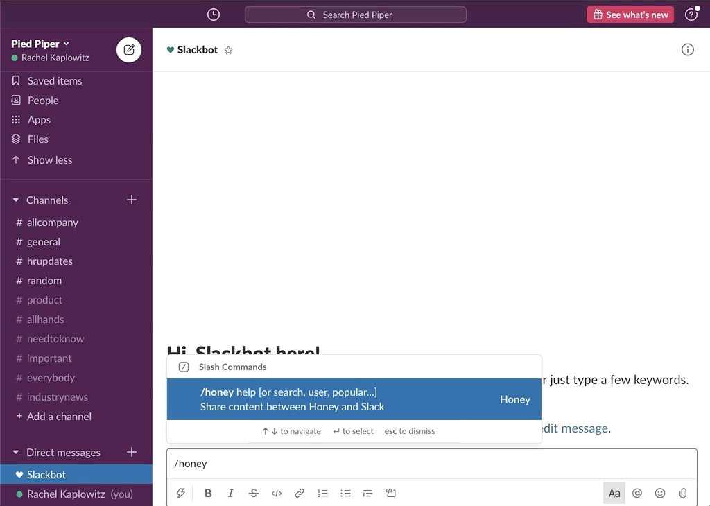Click the compose new message icon
Image resolution: width=710 pixels, height=506 pixels.
click(129, 50)
